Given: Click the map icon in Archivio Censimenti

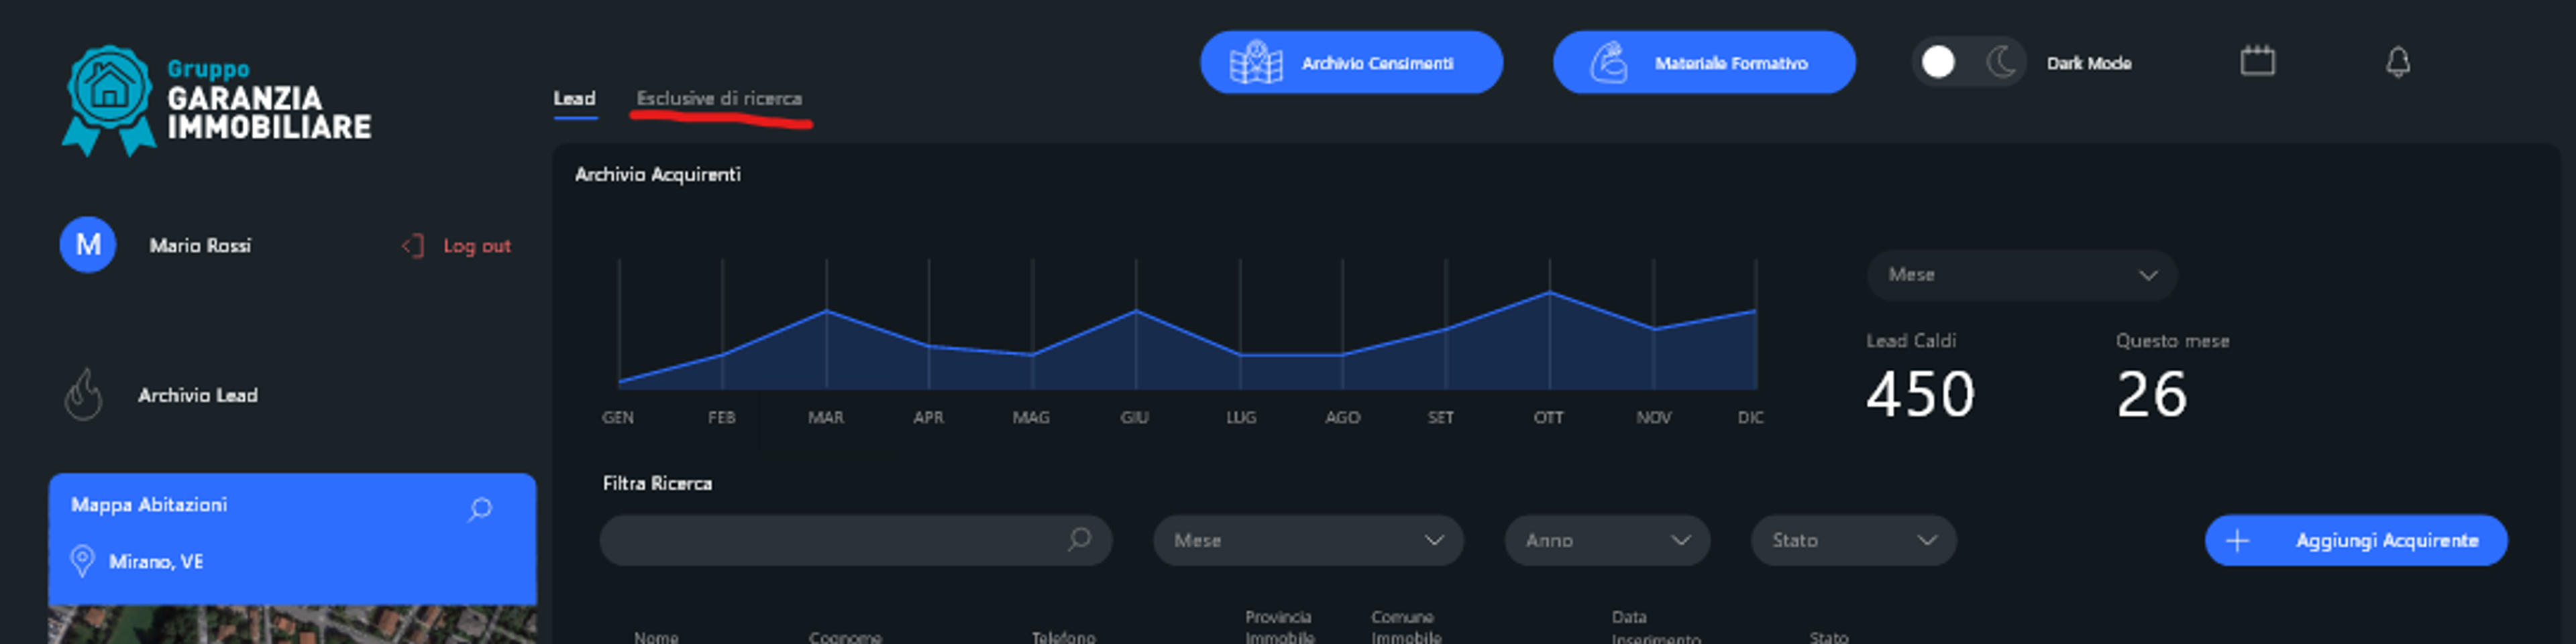Looking at the screenshot, I should pyautogui.click(x=1256, y=63).
